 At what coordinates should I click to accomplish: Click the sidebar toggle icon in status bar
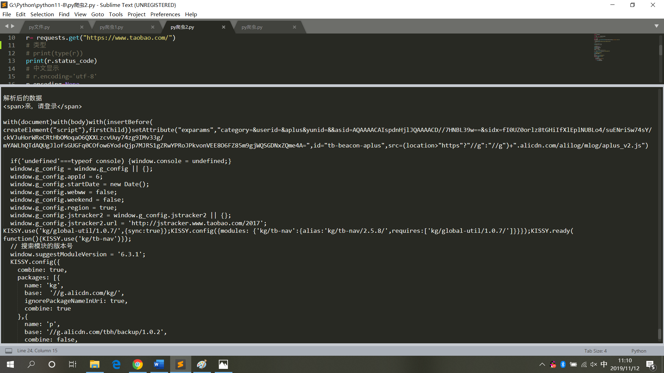coord(9,351)
